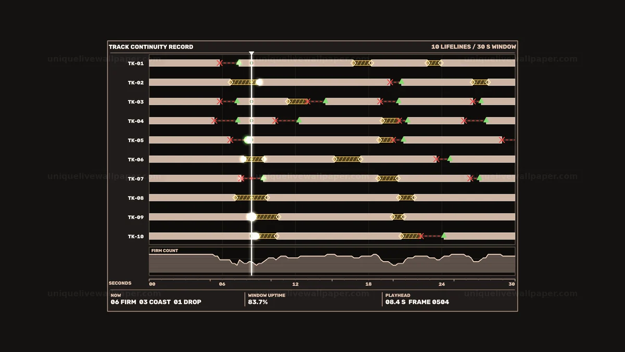Click the 06 seconds axis label

pos(222,284)
